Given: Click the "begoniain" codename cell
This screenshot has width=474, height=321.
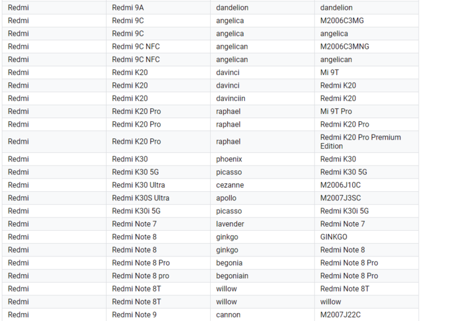Looking at the screenshot, I should (x=232, y=276).
